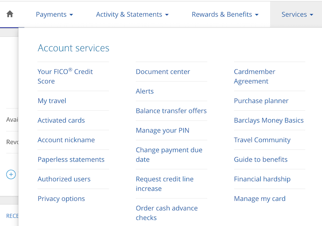Click the Account services heading
The image size is (322, 226).
click(x=73, y=48)
